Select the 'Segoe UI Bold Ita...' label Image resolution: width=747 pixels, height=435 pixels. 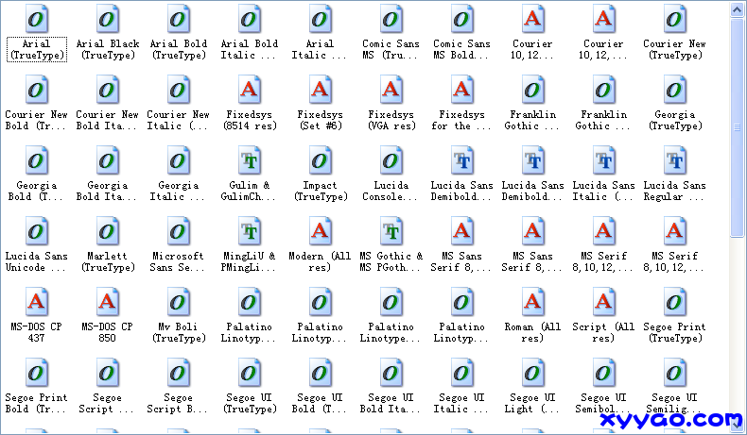pos(391,404)
